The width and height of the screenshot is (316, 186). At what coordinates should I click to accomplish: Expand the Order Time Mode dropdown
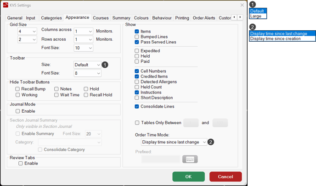[174, 142]
